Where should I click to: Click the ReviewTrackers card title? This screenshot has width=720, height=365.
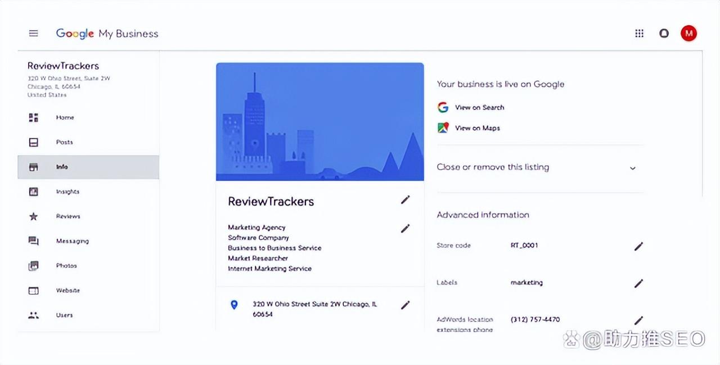(271, 202)
